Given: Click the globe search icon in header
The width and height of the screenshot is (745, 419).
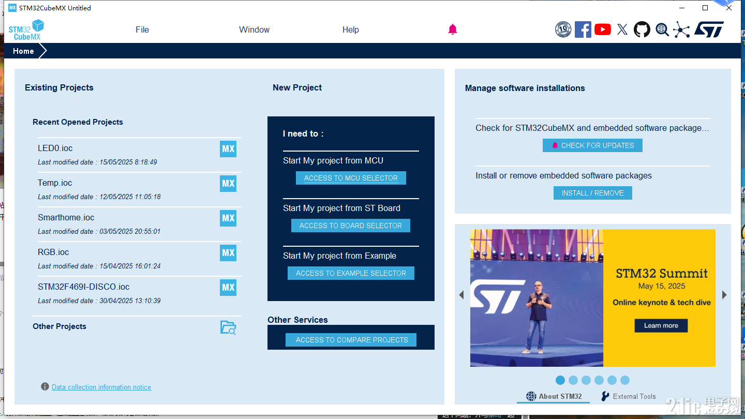Looking at the screenshot, I should (x=662, y=29).
